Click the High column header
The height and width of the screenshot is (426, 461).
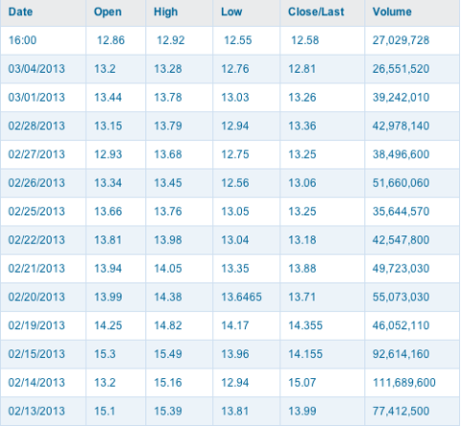[165, 12]
